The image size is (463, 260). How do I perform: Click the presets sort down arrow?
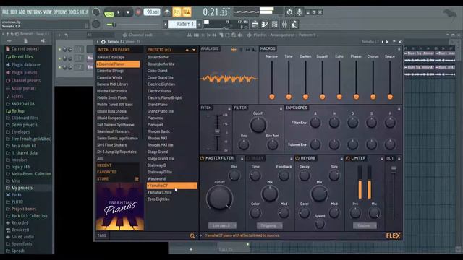[194, 50]
